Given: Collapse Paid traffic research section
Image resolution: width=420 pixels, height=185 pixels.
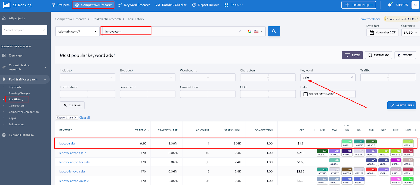Looking at the screenshot, I should point(45,79).
